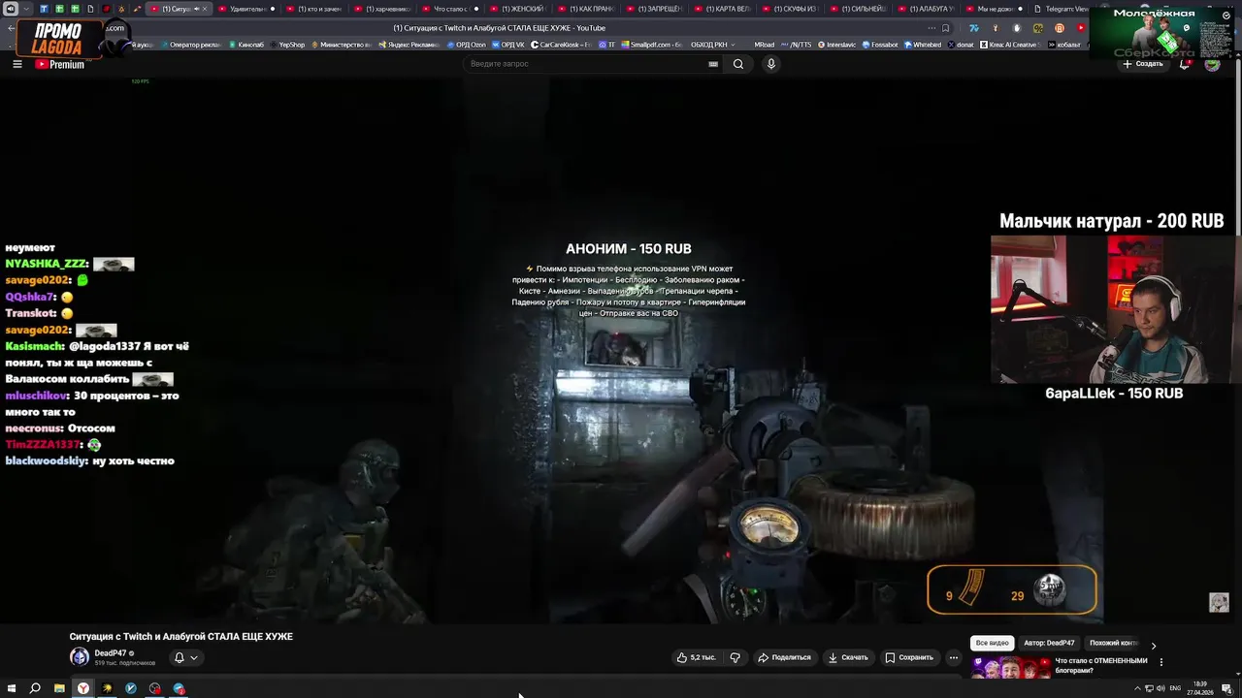Close the active YouTube tab
This screenshot has height=698, width=1242.
[x=205, y=9]
